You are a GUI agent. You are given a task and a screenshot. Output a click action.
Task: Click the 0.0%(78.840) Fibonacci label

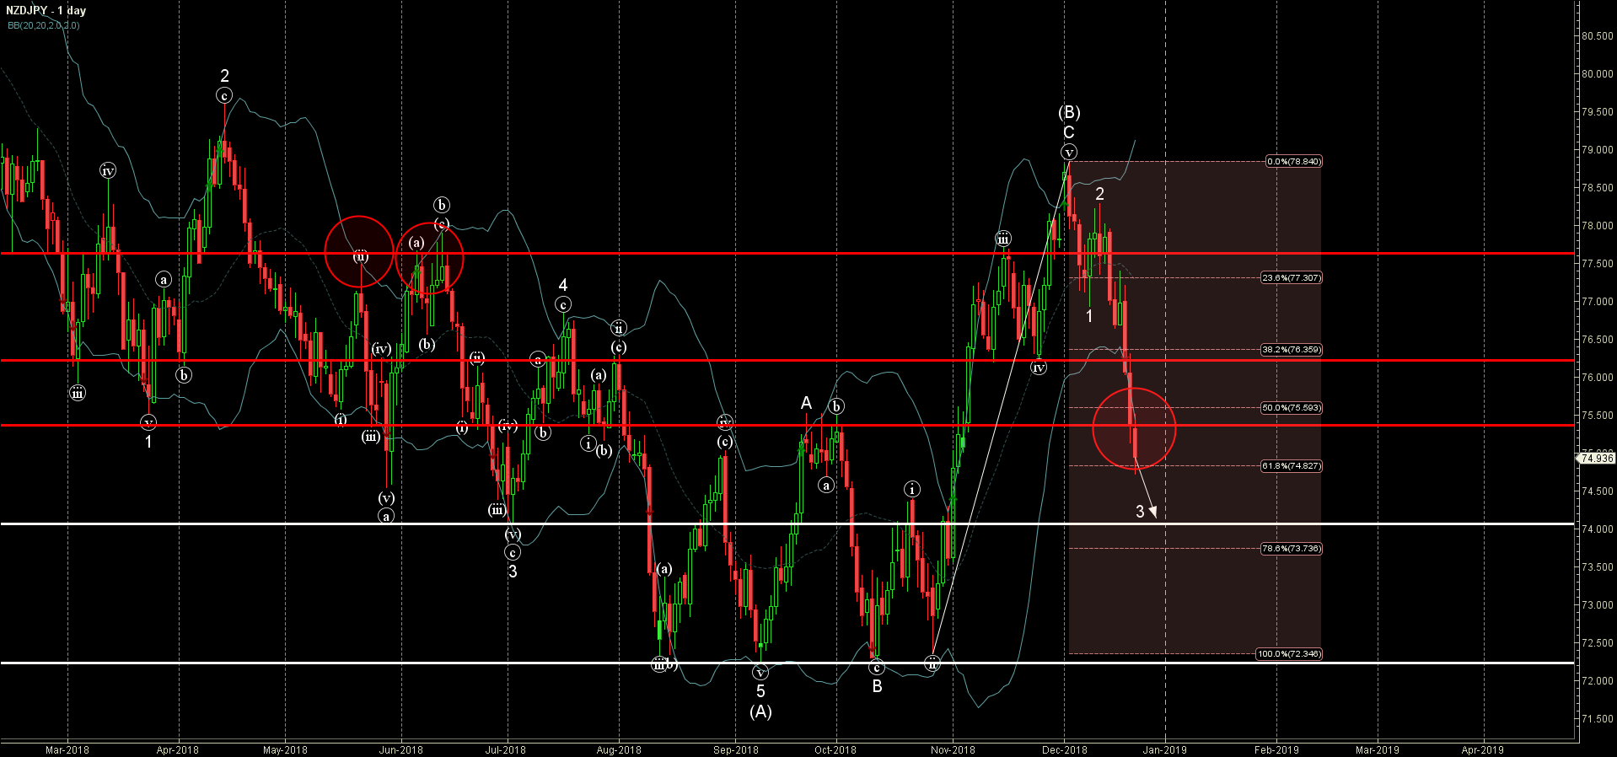tap(1292, 161)
